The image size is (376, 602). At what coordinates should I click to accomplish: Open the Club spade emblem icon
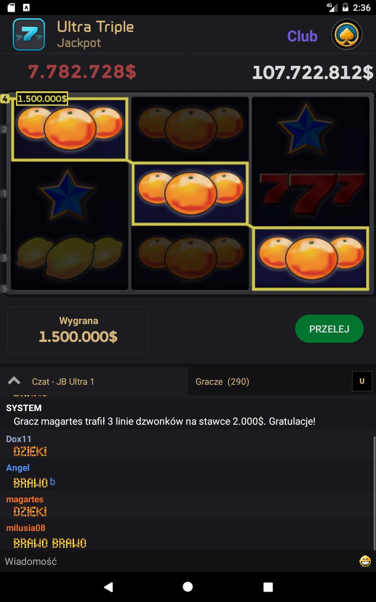click(346, 35)
